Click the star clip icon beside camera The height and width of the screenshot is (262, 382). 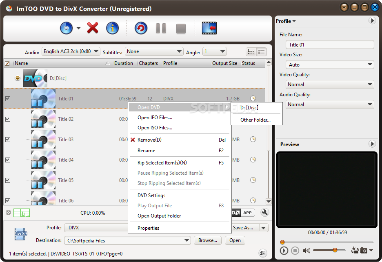355,250
